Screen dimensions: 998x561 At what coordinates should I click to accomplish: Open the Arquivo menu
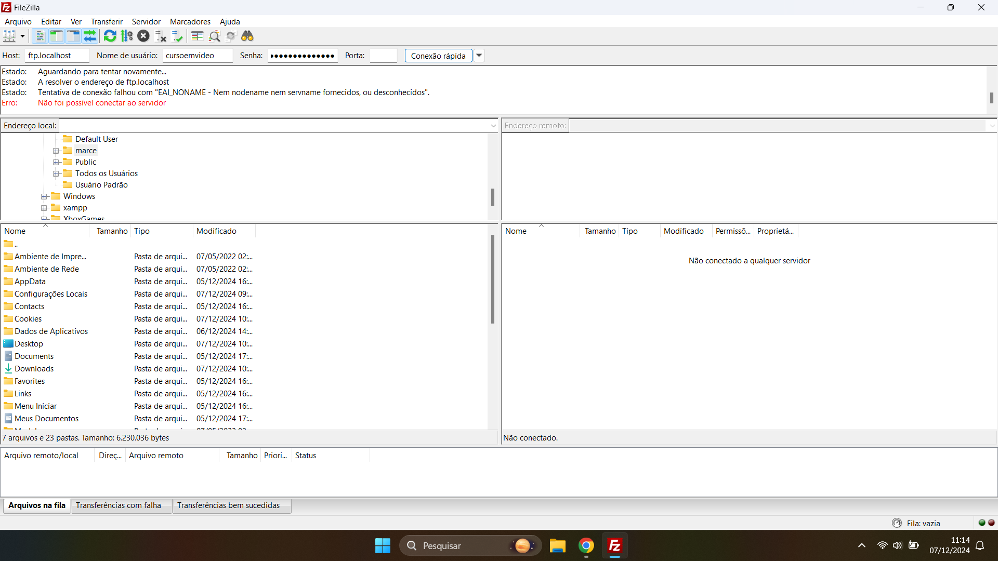18,22
